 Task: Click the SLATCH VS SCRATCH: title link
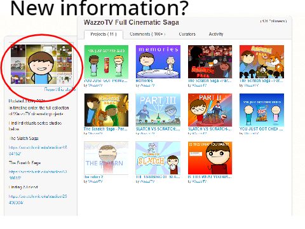(158, 129)
